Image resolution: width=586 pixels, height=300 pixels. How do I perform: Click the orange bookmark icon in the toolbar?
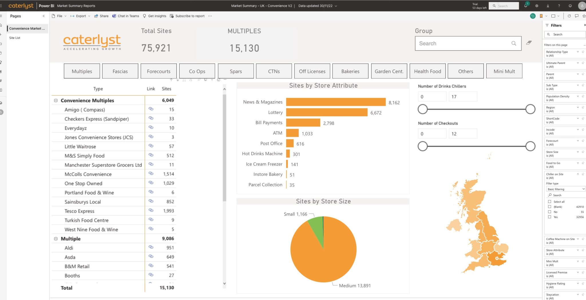tap(541, 16)
